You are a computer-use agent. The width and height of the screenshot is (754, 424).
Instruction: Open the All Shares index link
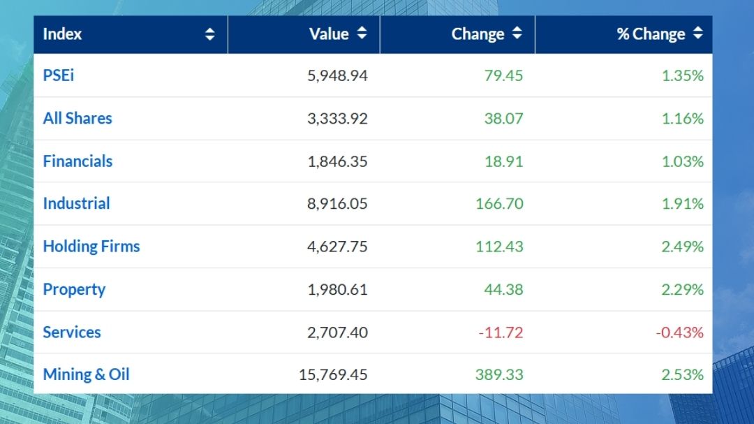pos(77,118)
